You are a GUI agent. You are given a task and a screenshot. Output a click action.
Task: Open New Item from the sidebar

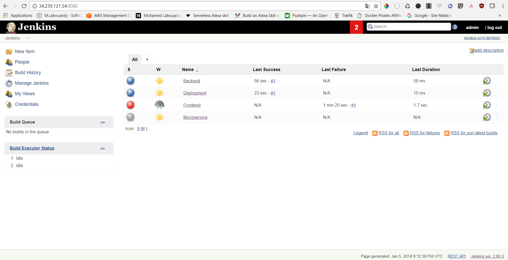(25, 51)
